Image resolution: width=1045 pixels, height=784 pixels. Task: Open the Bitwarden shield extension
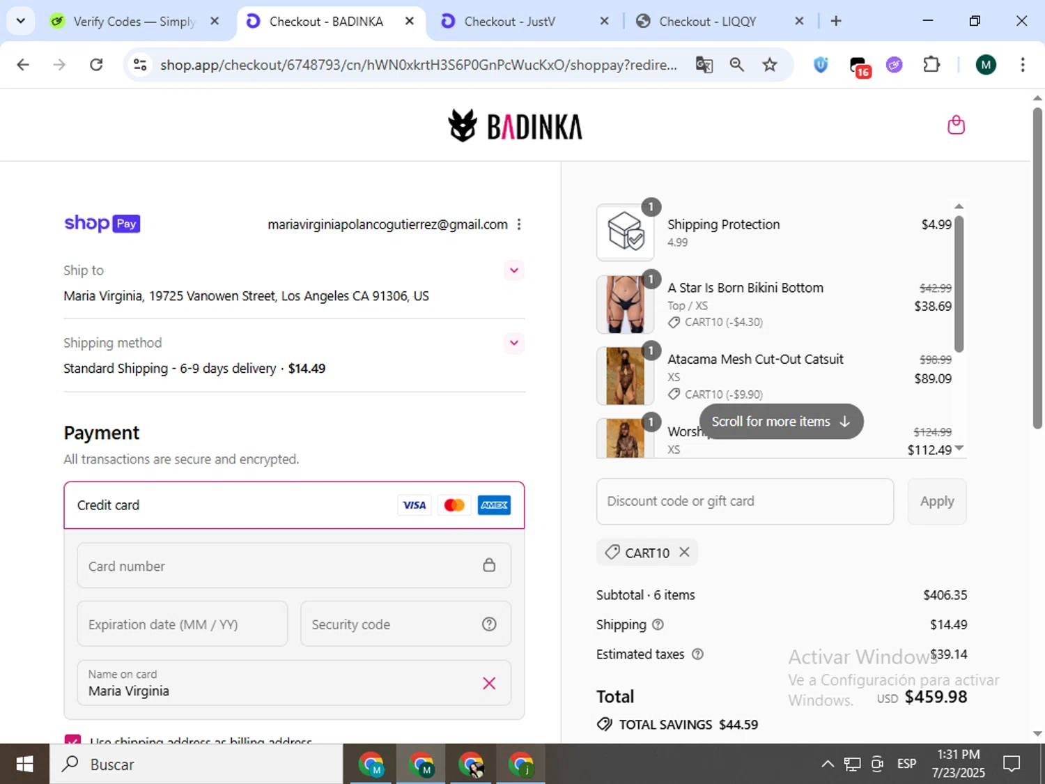[821, 65]
